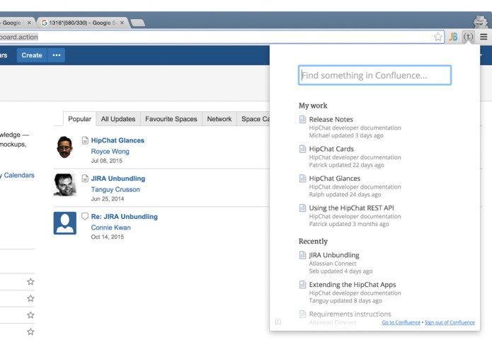
Task: Toggle the (t) Confluence extension icon
Action: click(468, 37)
